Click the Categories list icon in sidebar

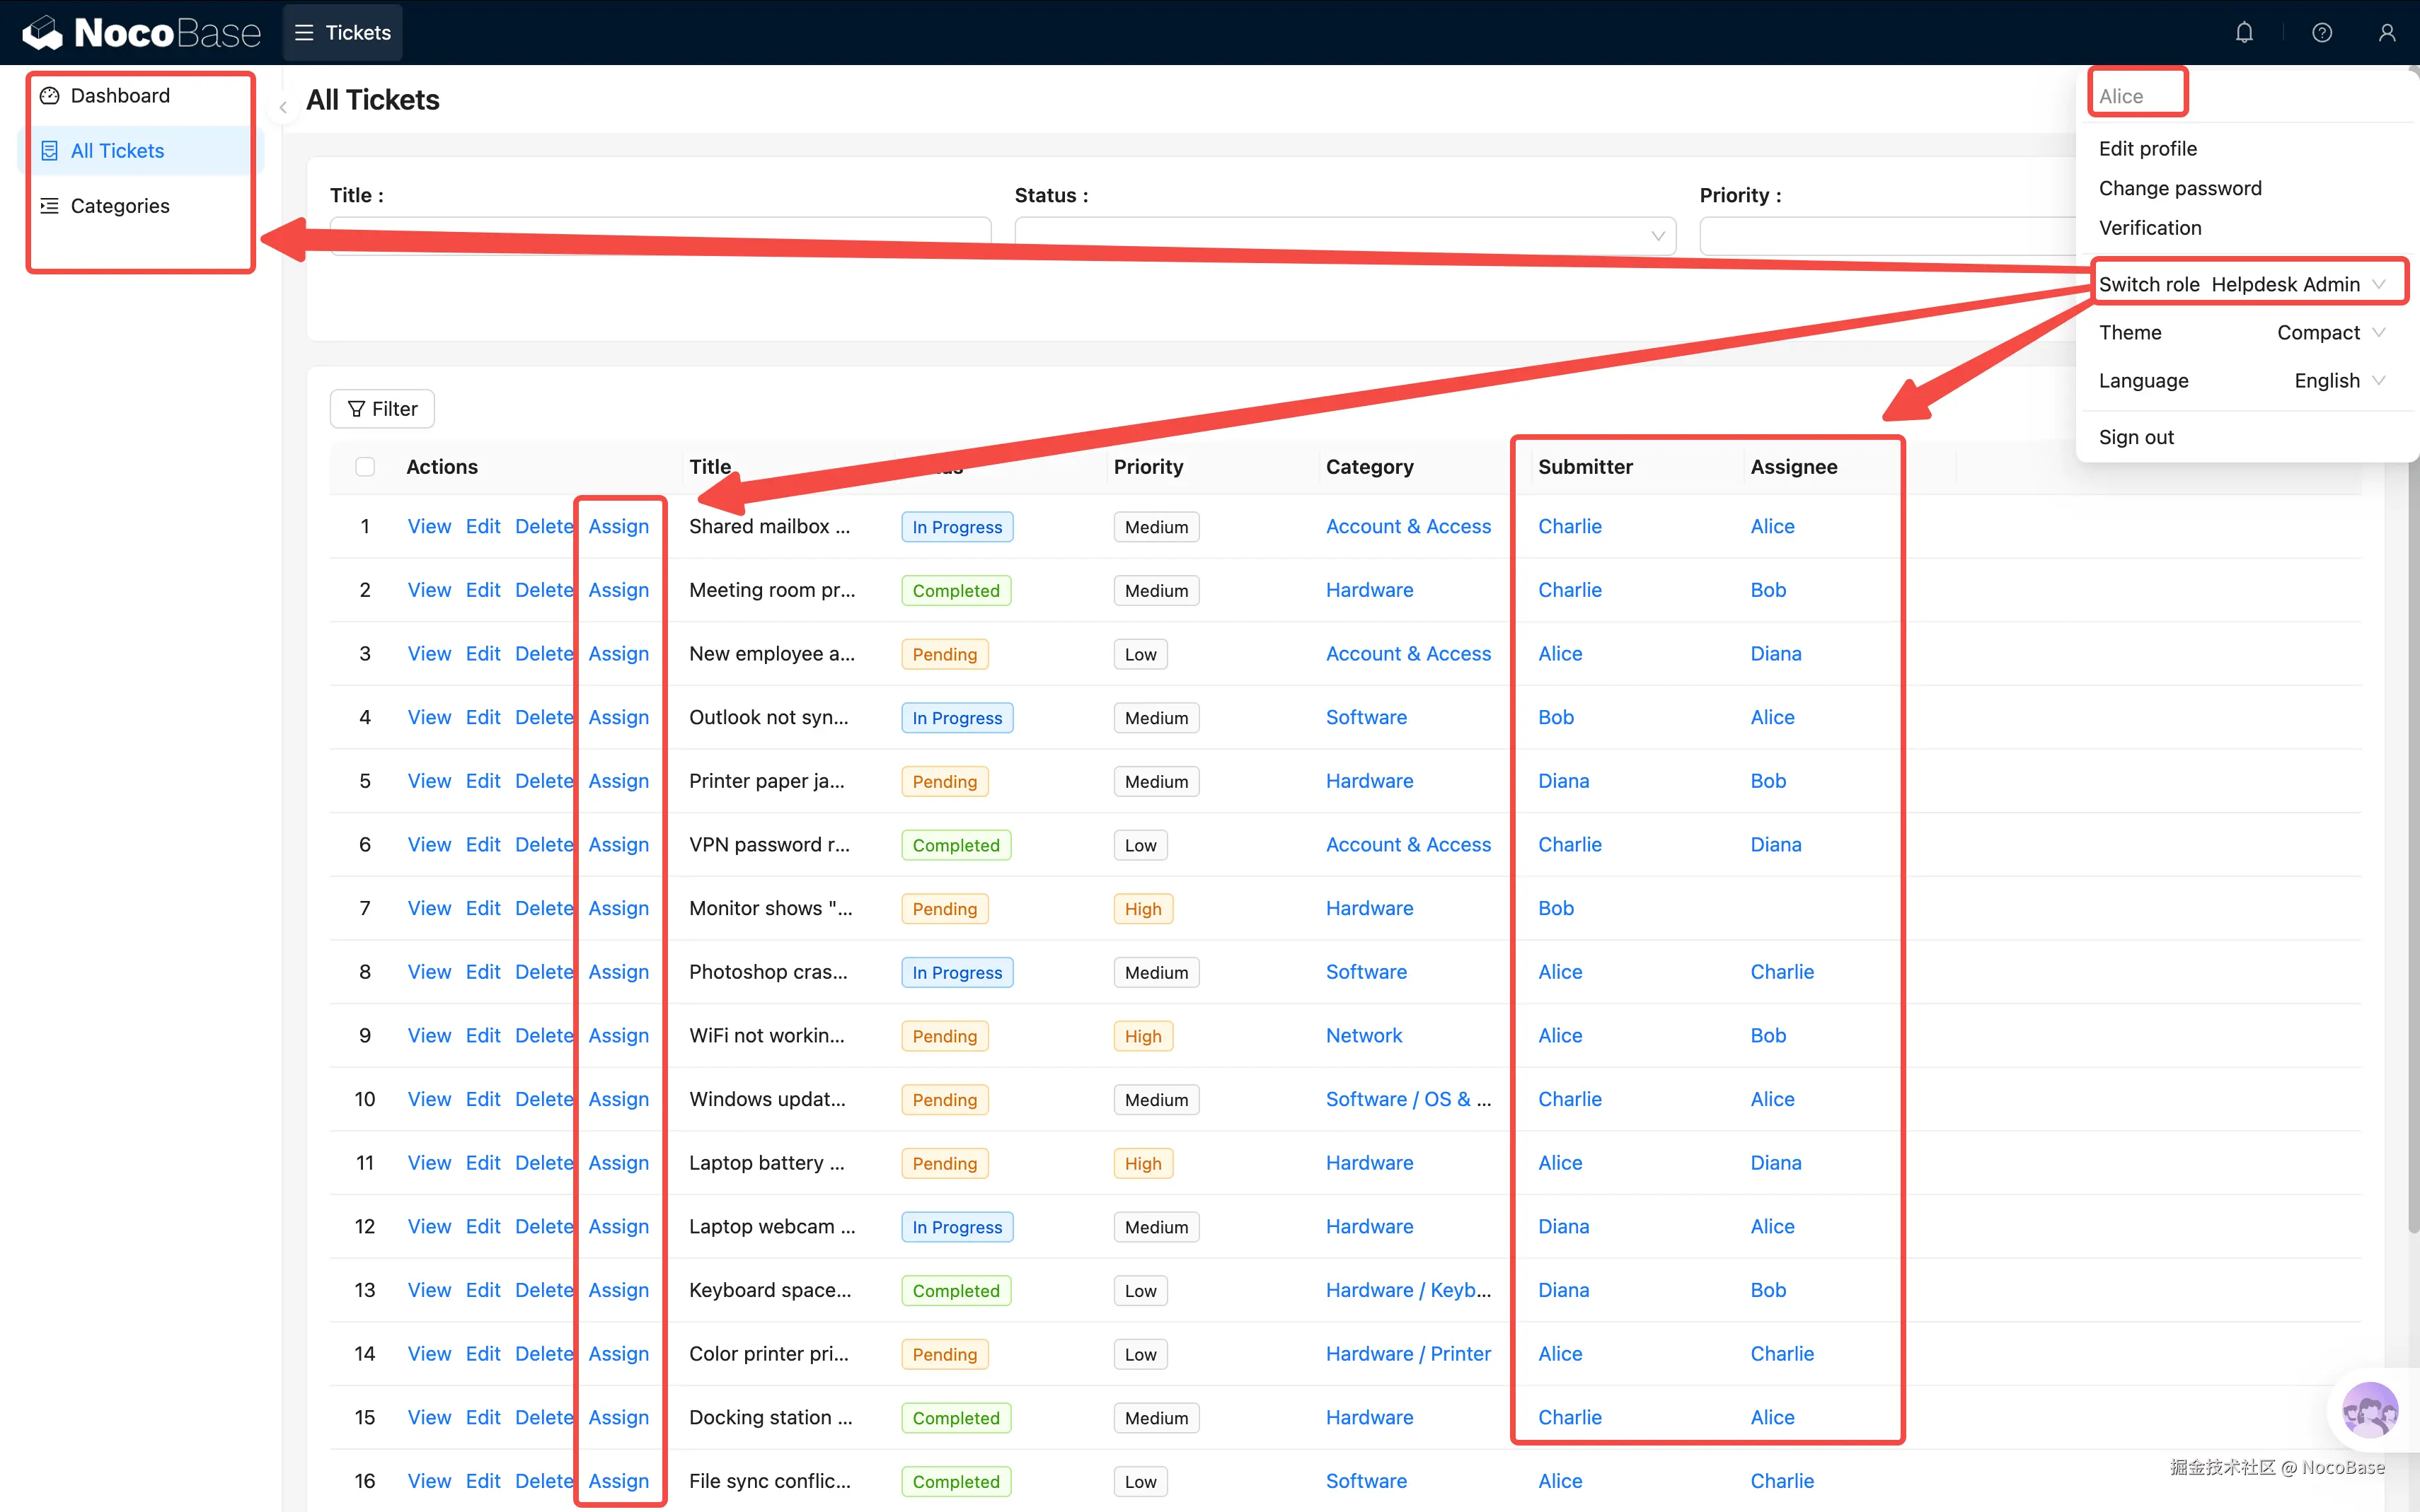point(49,206)
